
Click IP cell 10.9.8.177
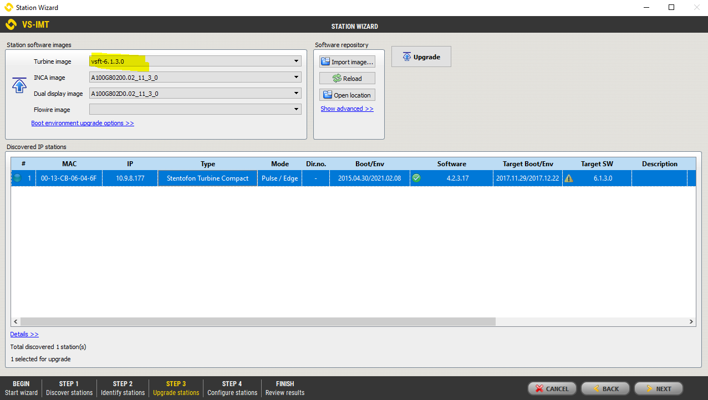click(130, 178)
